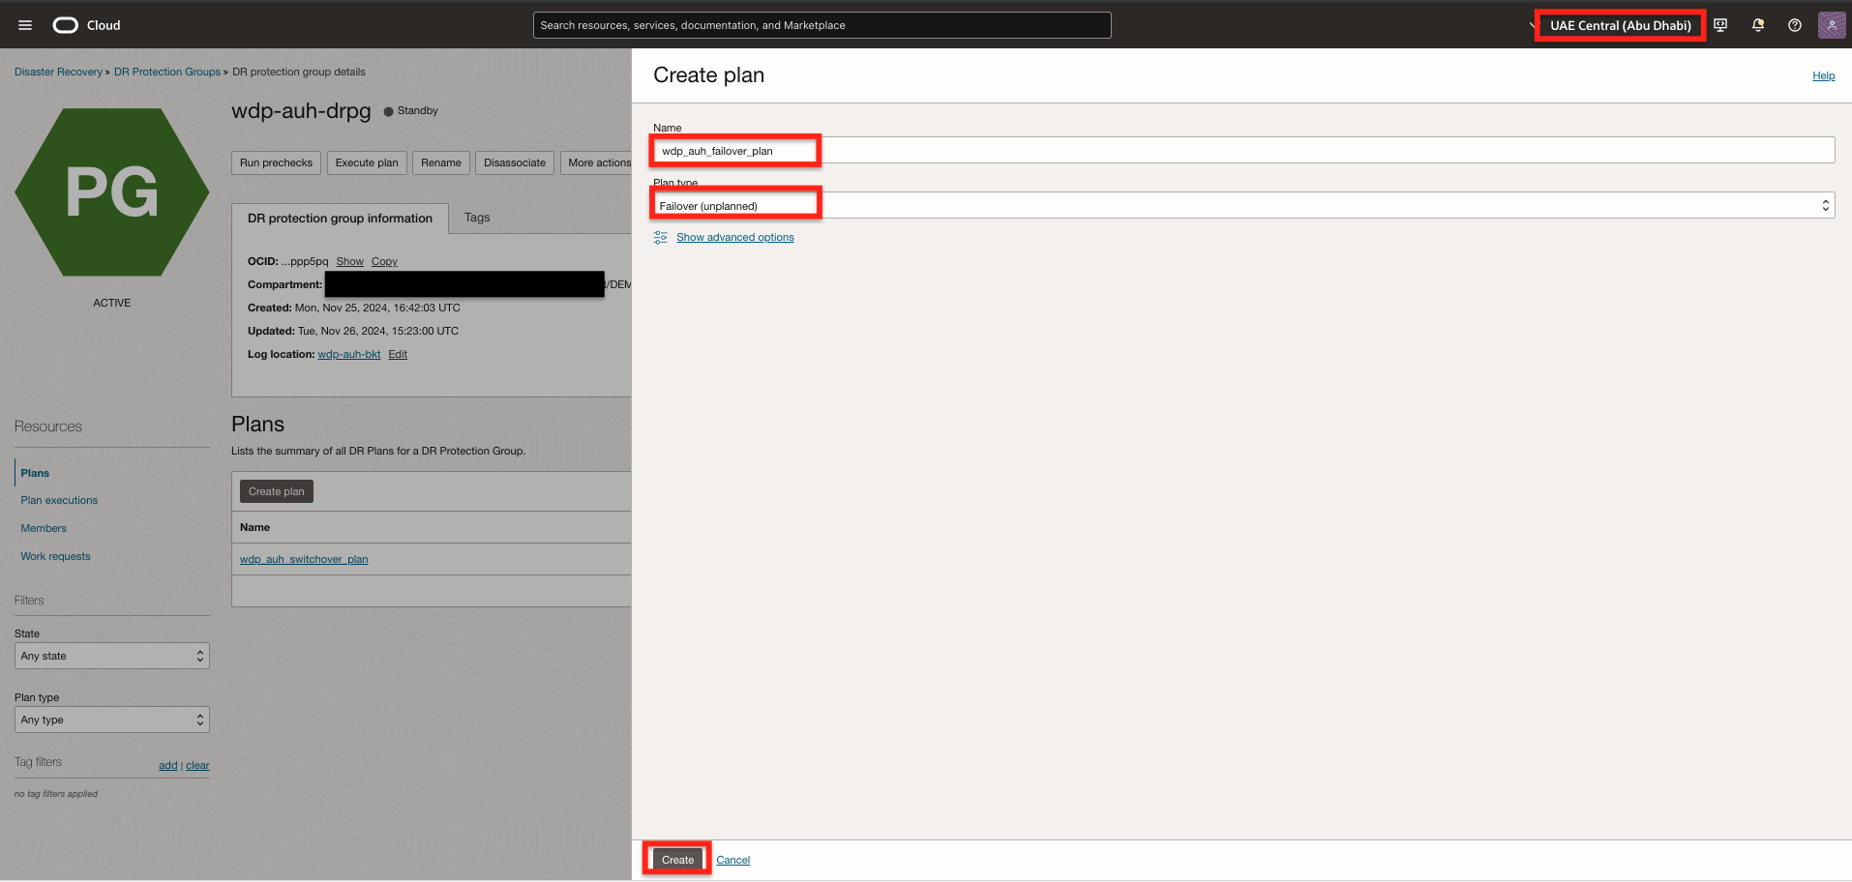Edit the log location
Image resolution: width=1852 pixels, height=882 pixels.
click(x=398, y=354)
